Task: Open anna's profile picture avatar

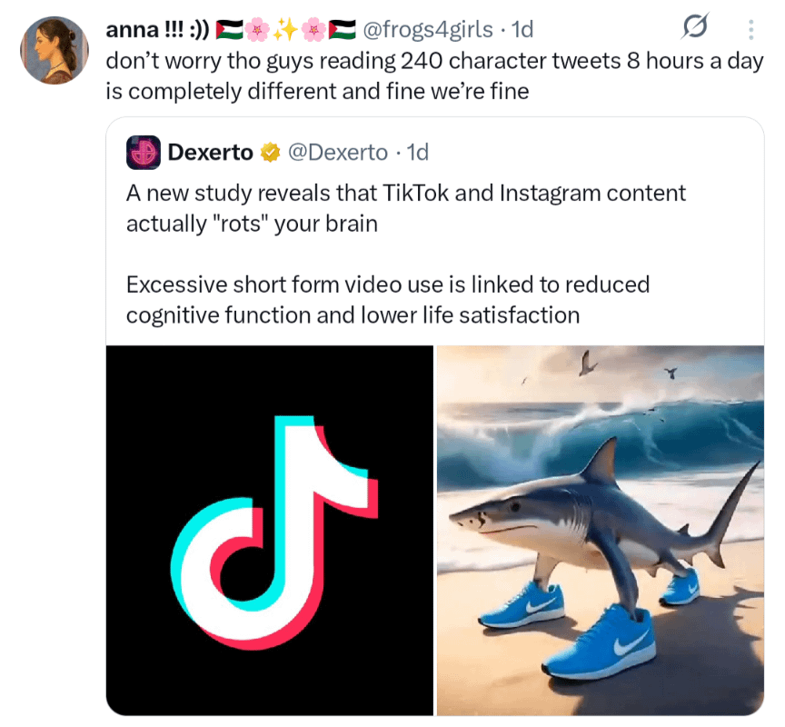Action: (54, 49)
